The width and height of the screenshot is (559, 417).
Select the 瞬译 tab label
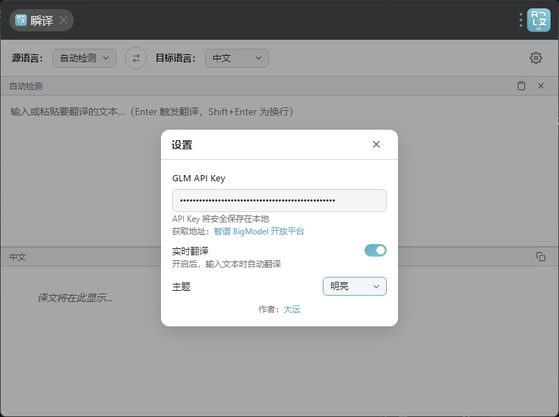coord(42,20)
